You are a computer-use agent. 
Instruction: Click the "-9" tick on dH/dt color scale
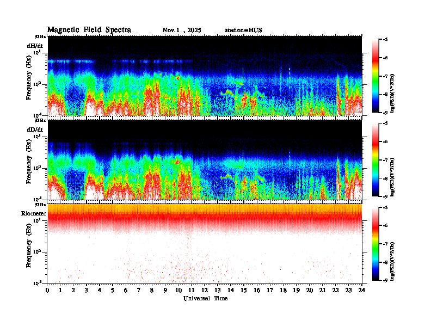point(385,113)
